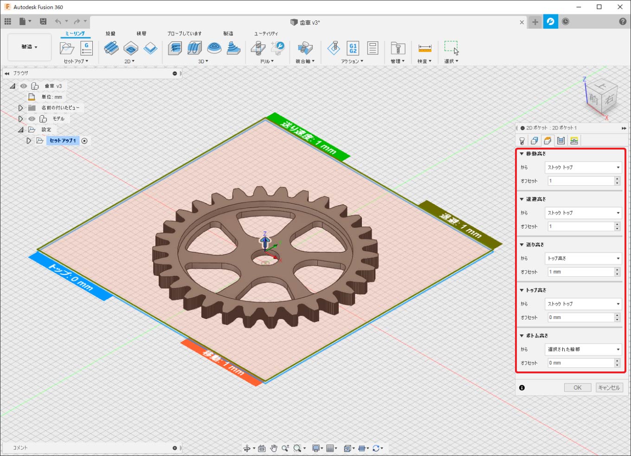The height and width of the screenshot is (456, 631).
Task: Select the 2D pocket toolbar icon
Action: tap(131, 48)
